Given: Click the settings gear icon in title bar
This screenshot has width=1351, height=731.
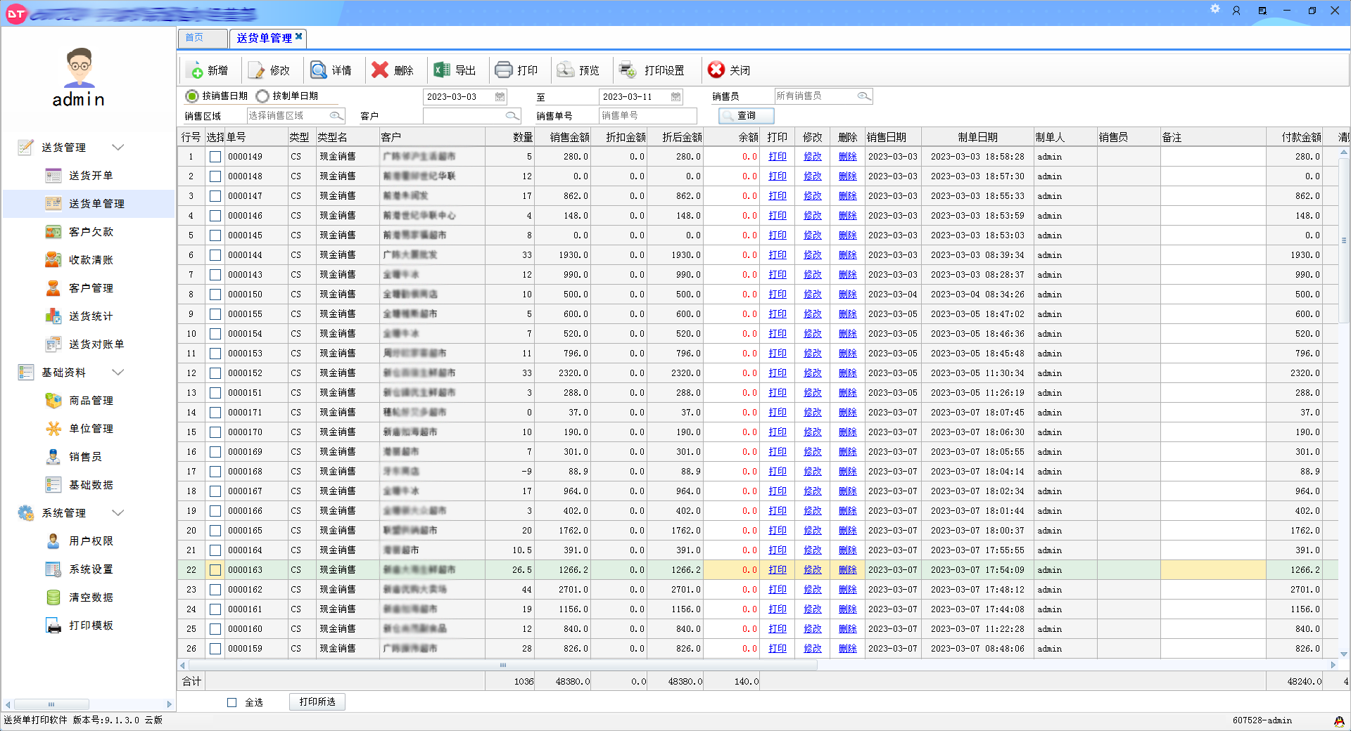Looking at the screenshot, I should [1214, 9].
